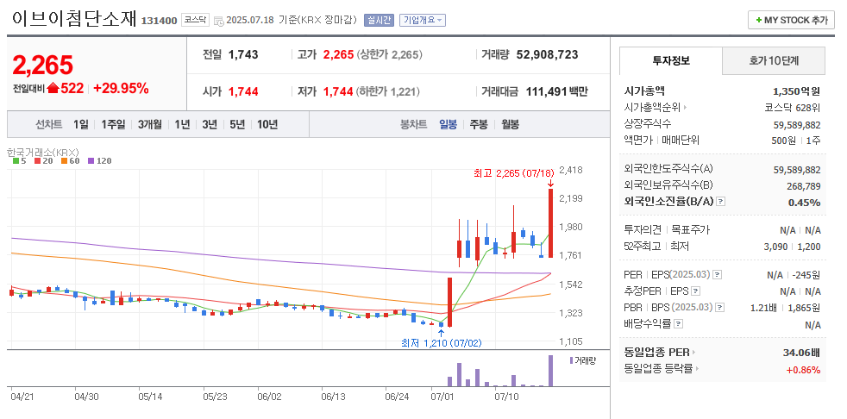The width and height of the screenshot is (847, 419).
Task: Click the red up-arrow icon next to 522
Action: (53, 89)
